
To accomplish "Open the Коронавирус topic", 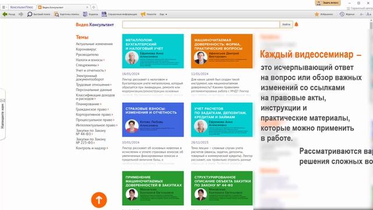I will [x=86, y=49].
